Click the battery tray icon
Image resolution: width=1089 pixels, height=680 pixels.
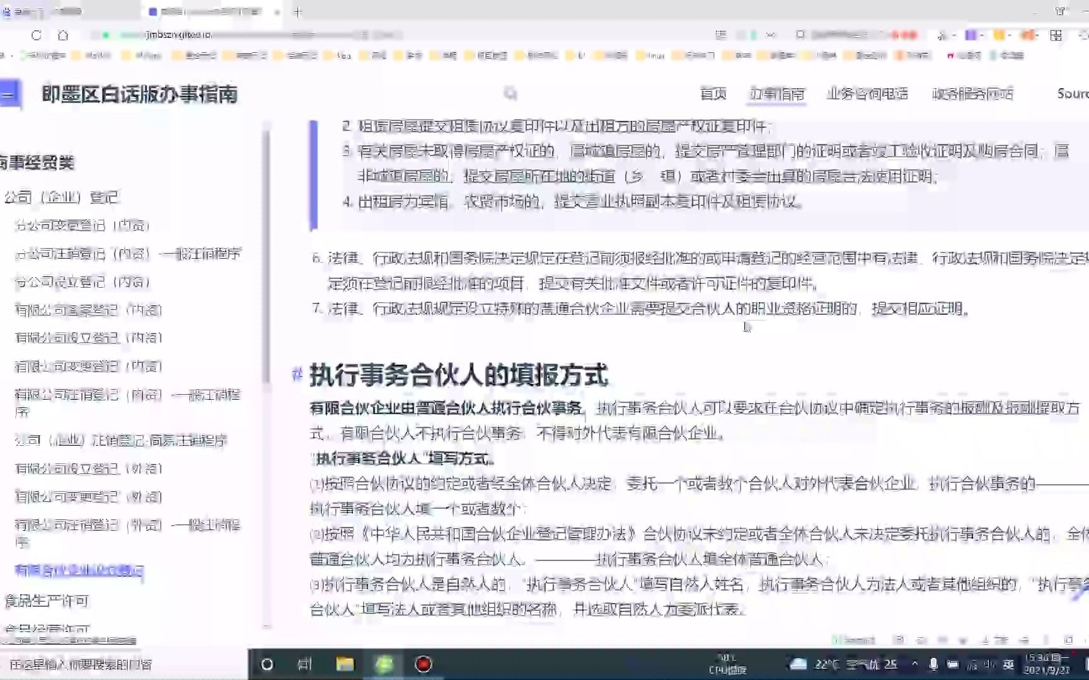[953, 664]
